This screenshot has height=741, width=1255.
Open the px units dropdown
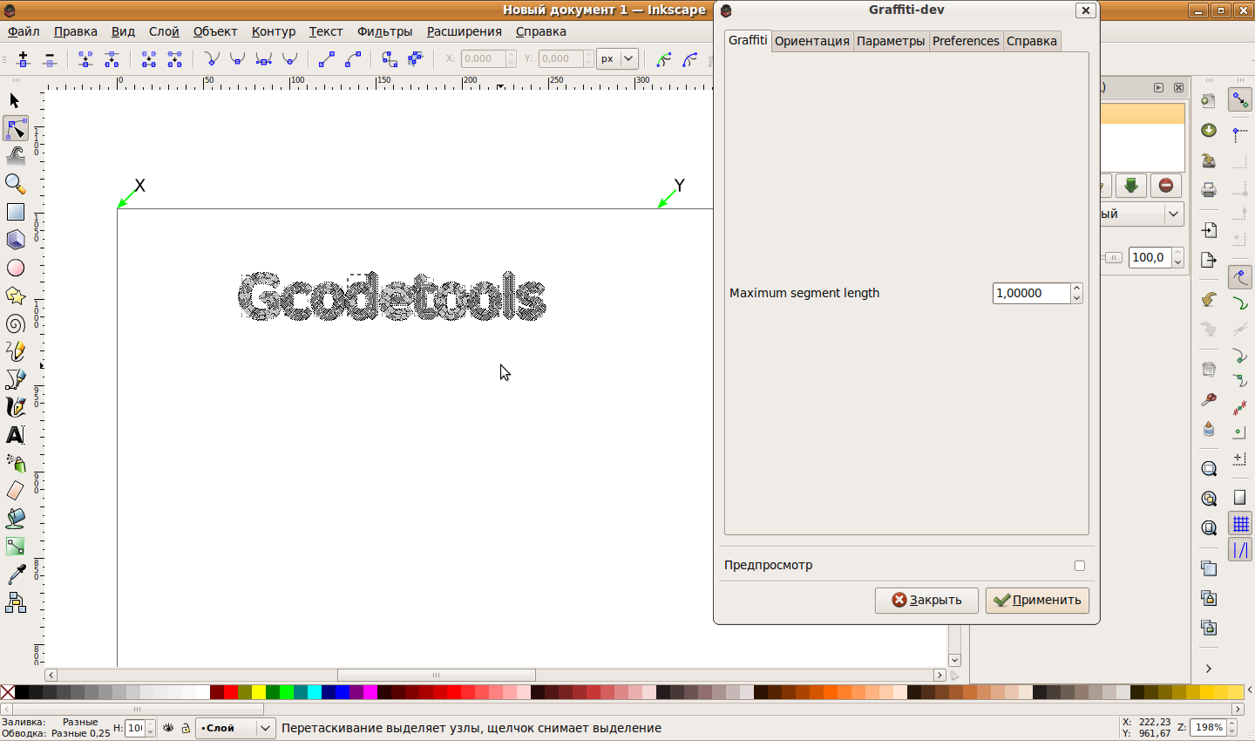tap(618, 58)
